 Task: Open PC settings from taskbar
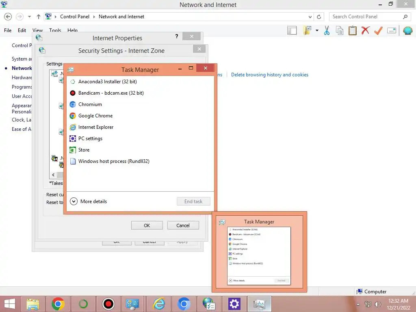tap(234, 304)
